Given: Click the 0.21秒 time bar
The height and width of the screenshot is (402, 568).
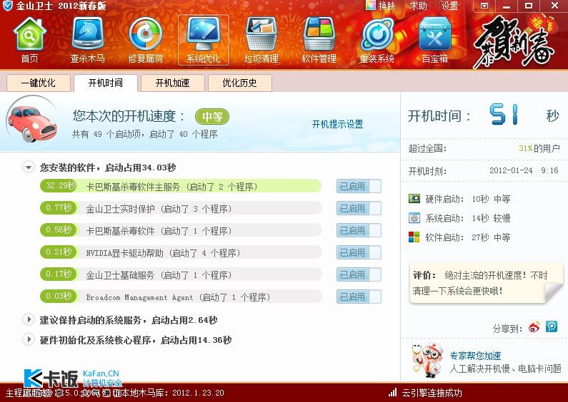Looking at the screenshot, I should tap(59, 252).
